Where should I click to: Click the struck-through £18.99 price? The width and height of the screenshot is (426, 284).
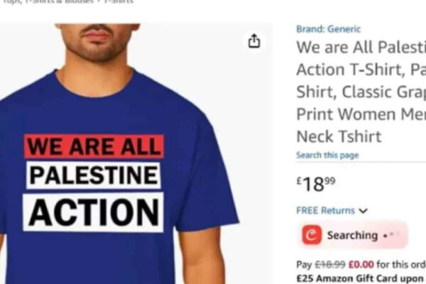[x=330, y=264]
